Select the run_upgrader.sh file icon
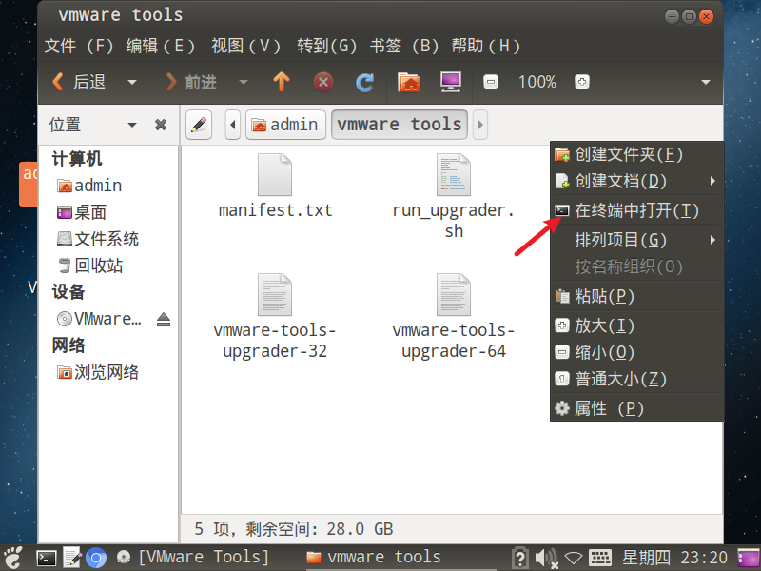 tap(454, 175)
